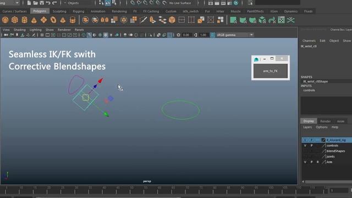Viewport: 352px width, 198px height.
Task: Create a polygon torus from the shelf
Action: tap(53, 20)
